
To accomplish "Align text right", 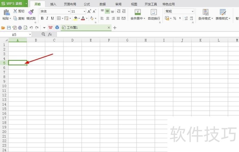I will tap(113, 18).
